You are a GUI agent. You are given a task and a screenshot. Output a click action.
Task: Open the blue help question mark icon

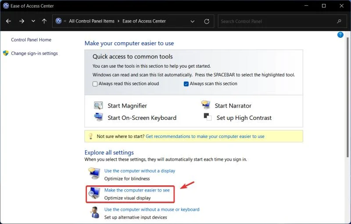[x=340, y=35]
